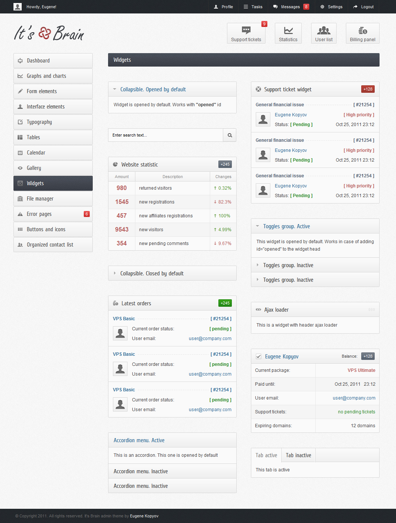Open the Widgets sidebar item
The height and width of the screenshot is (523, 396).
pos(53,183)
